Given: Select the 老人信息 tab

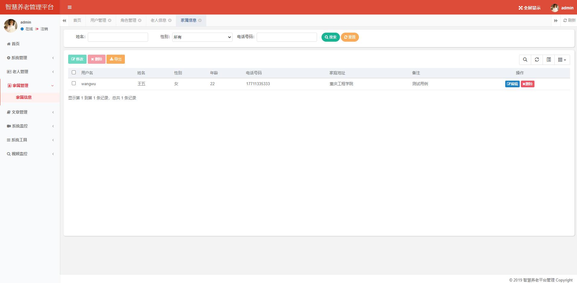Looking at the screenshot, I should [x=158, y=20].
